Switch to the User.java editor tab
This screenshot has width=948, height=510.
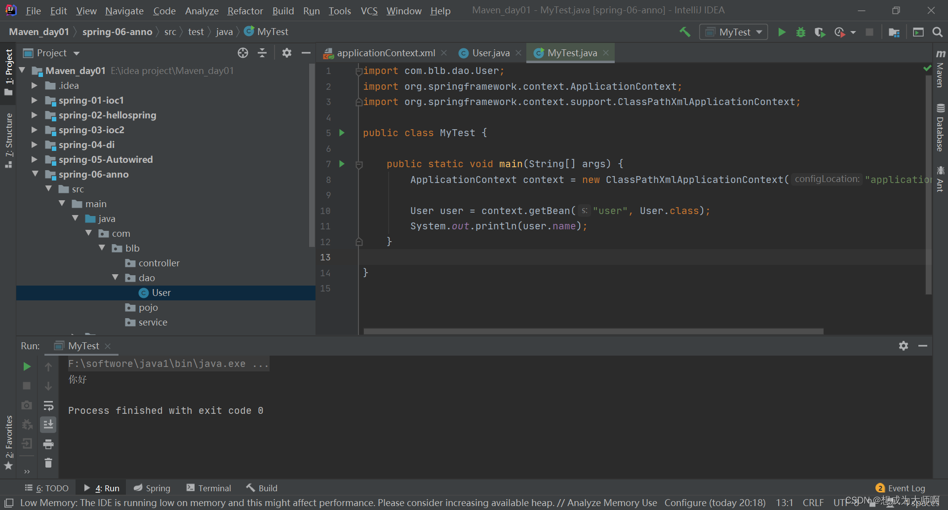coord(491,53)
